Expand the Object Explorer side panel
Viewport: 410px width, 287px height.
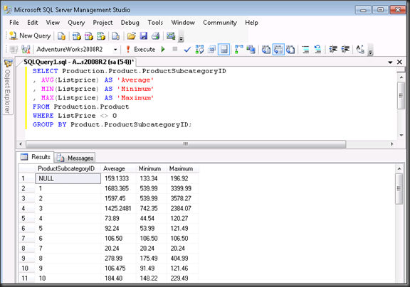(x=8, y=87)
